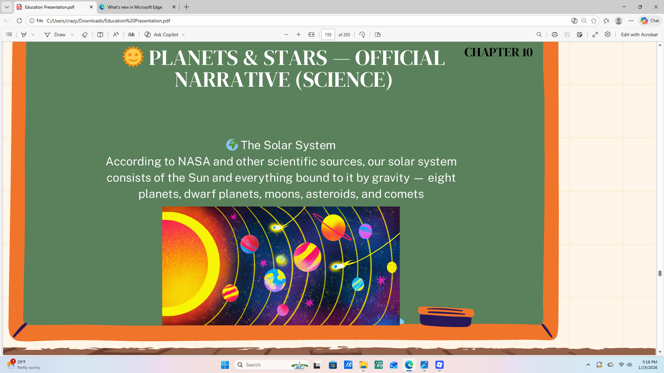Zoom out the PDF with minus
Image resolution: width=664 pixels, height=373 pixels.
[x=286, y=34]
